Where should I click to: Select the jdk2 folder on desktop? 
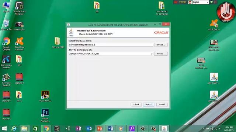click(19, 96)
